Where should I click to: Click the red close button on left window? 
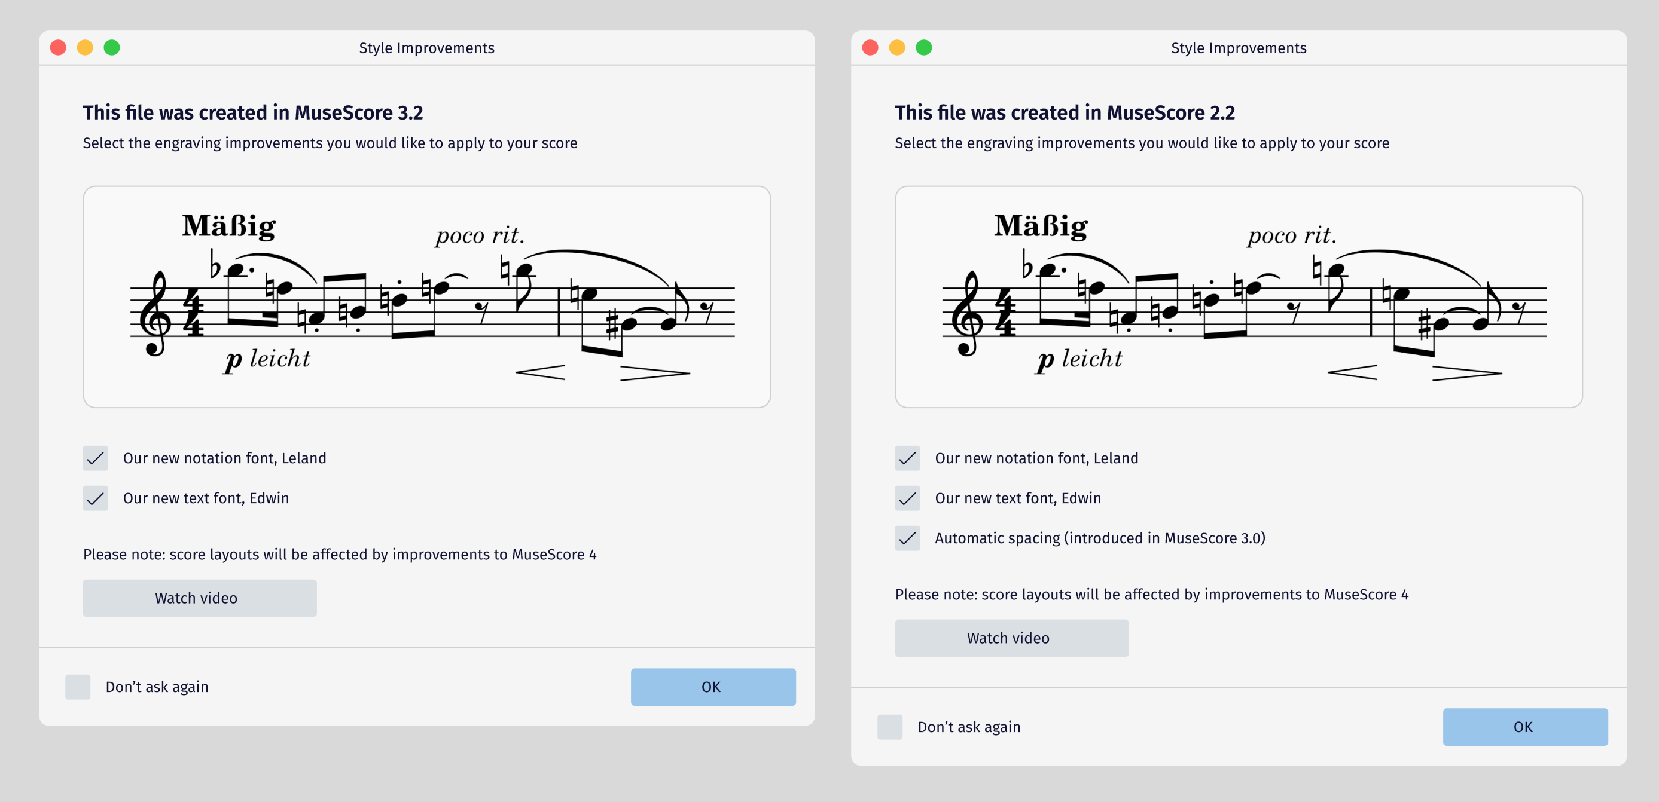coord(58,47)
